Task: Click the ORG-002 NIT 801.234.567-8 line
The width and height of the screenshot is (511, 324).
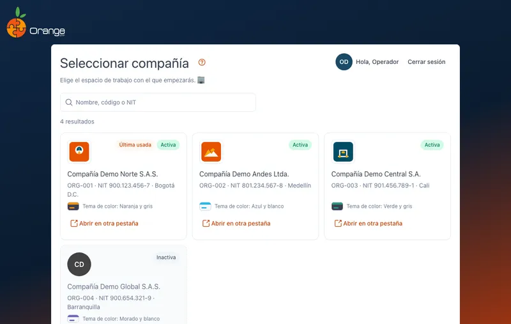Action: coord(255,185)
